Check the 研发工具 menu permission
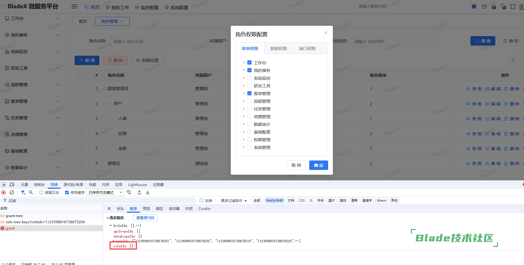Viewport: 524px width, 265px height. [249, 86]
